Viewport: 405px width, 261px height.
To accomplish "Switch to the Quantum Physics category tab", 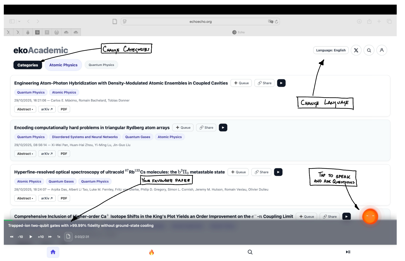I will point(101,65).
